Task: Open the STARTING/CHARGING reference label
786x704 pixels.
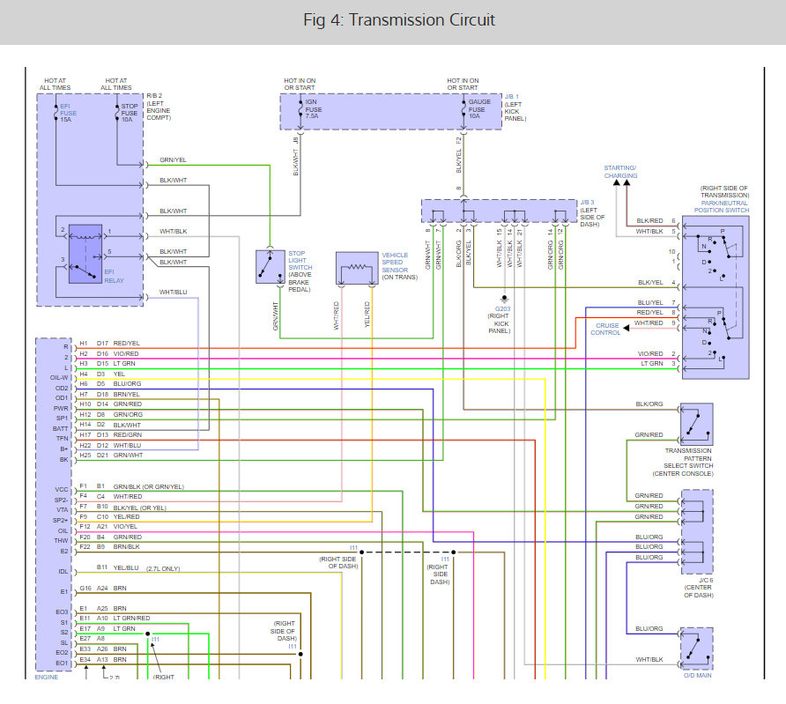Action: click(x=620, y=172)
